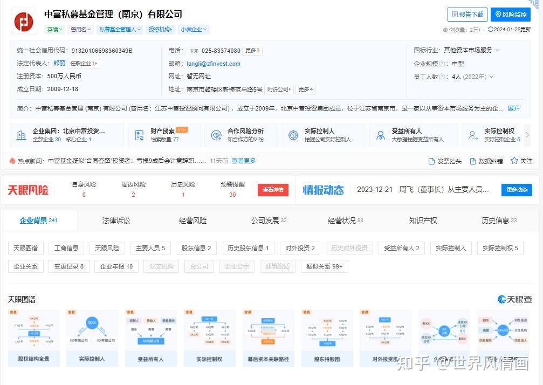Switch to the 企业背景 tab

point(38,221)
